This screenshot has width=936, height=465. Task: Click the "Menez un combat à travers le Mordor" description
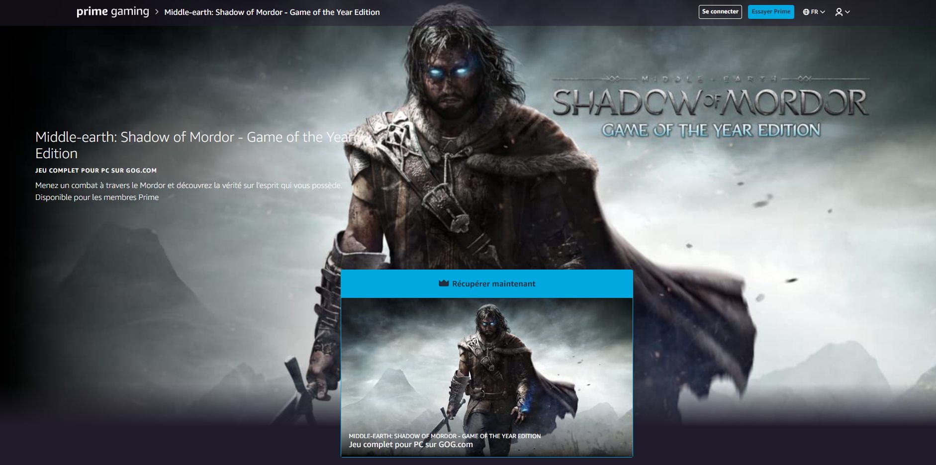coord(188,186)
